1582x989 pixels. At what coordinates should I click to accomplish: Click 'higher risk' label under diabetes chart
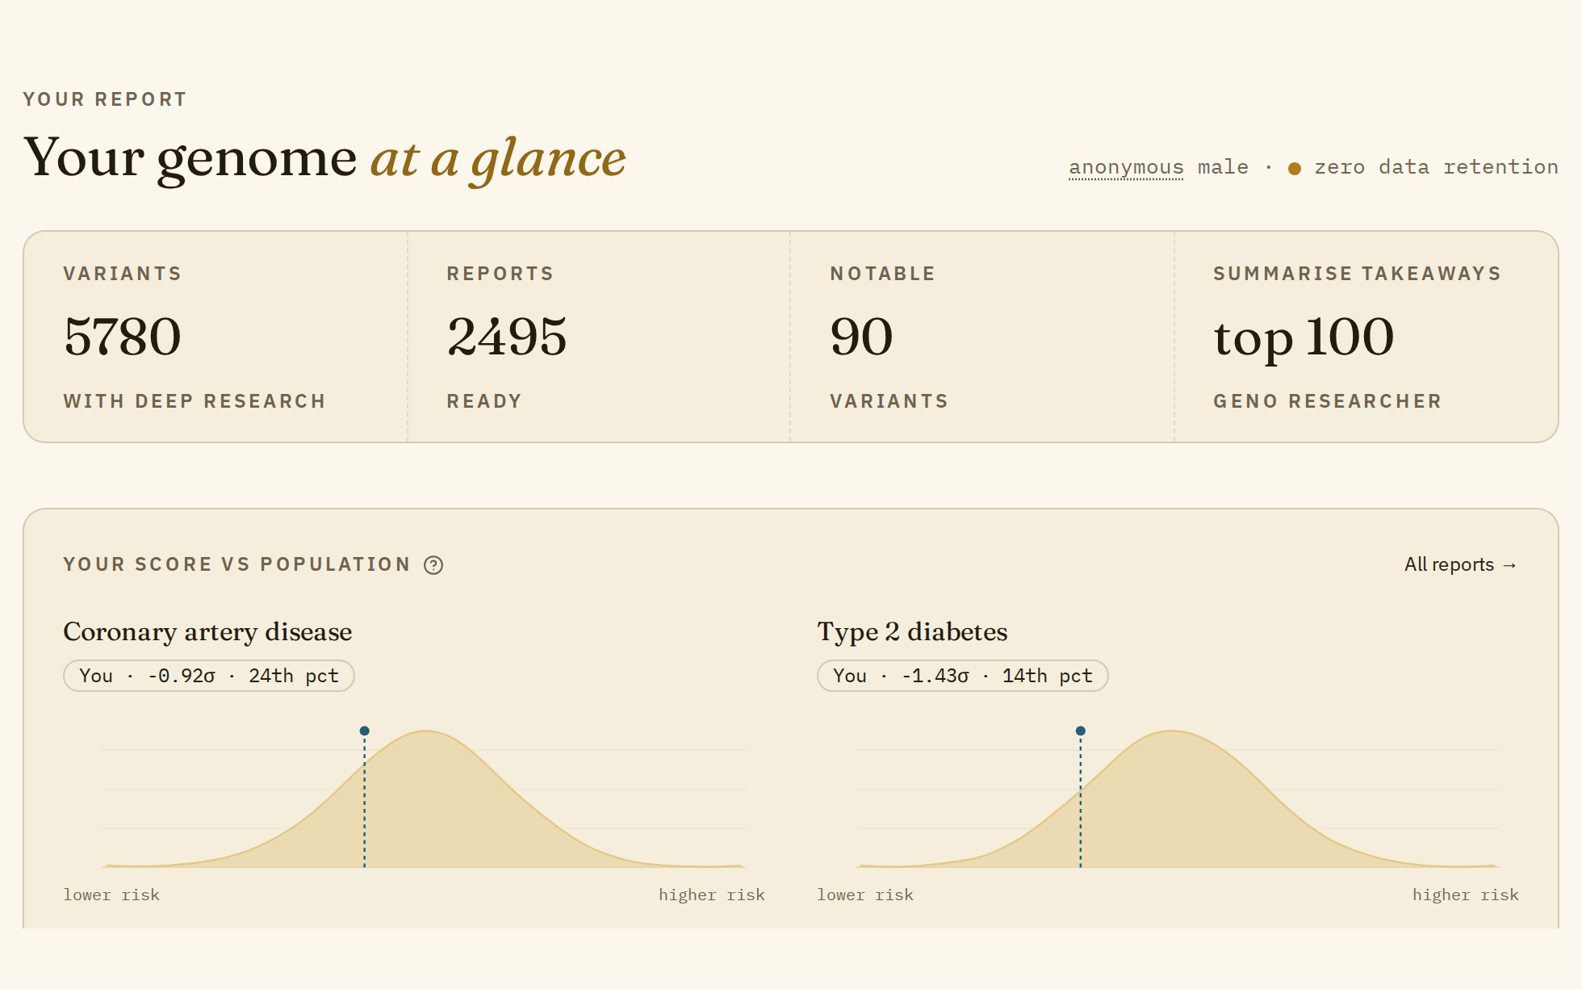click(1465, 895)
